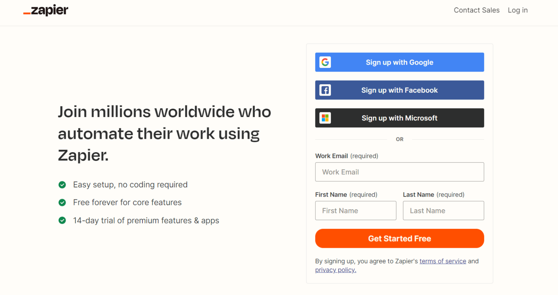Click the Facebook icon on the sign-up button
This screenshot has height=295, width=558.
(325, 90)
